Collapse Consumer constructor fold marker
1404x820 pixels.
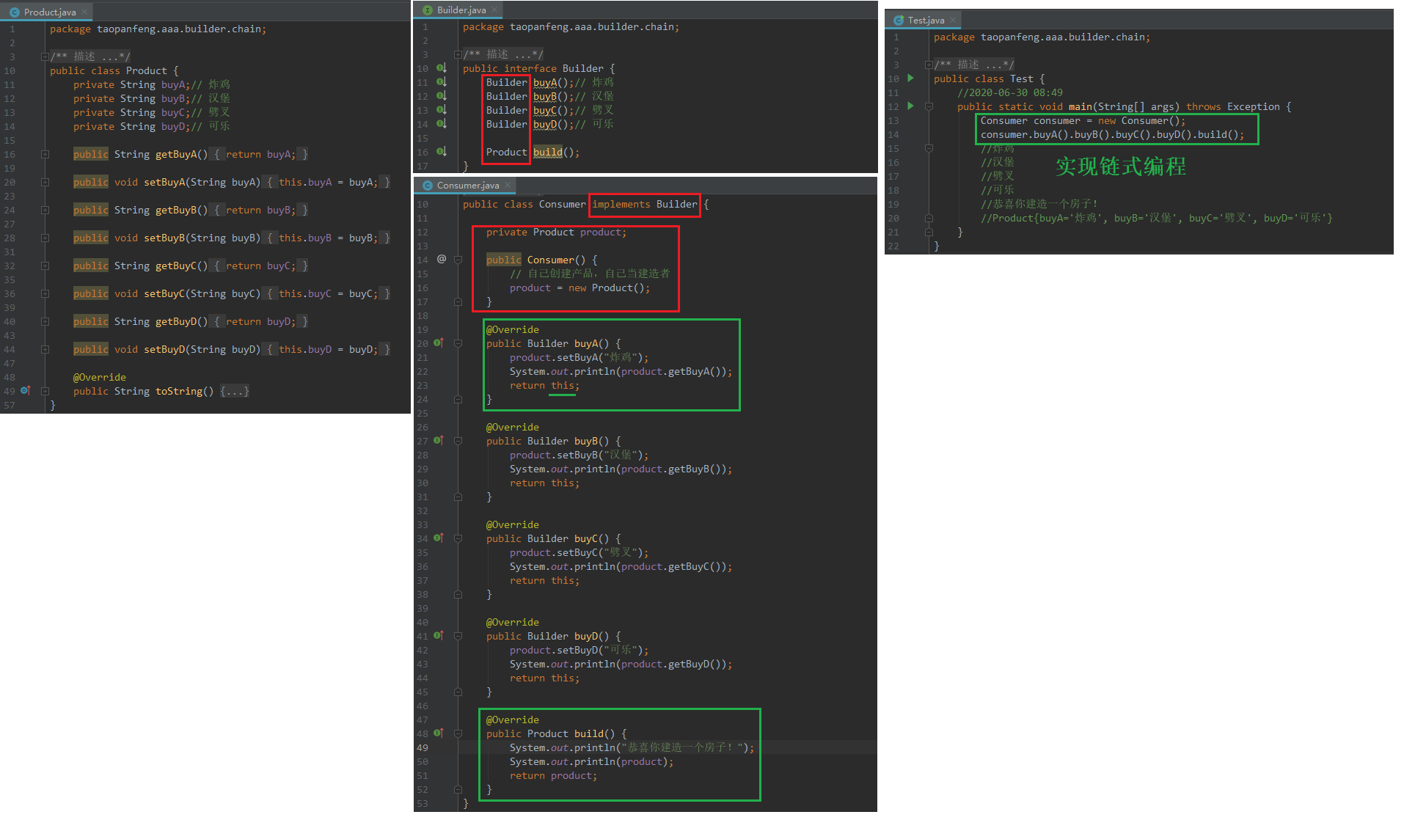(458, 260)
